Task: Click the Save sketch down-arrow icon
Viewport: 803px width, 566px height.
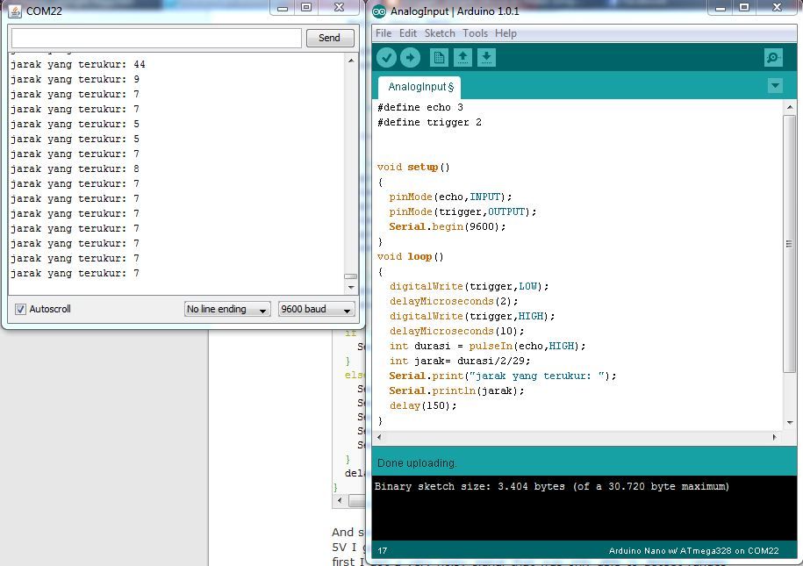Action: click(486, 58)
